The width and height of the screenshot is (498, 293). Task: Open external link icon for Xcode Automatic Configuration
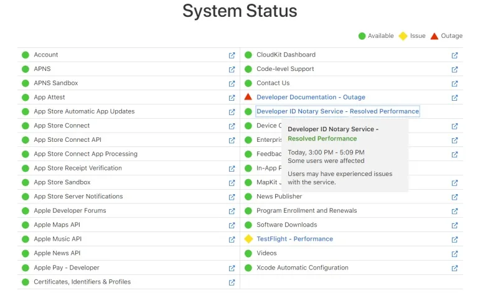click(454, 268)
